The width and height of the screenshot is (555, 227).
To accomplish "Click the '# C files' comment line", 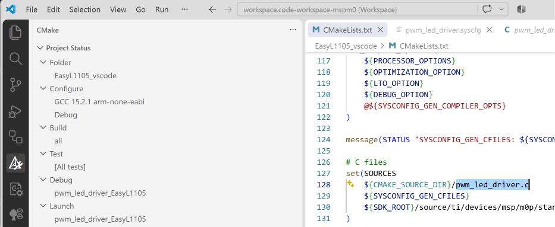I will pos(366,162).
